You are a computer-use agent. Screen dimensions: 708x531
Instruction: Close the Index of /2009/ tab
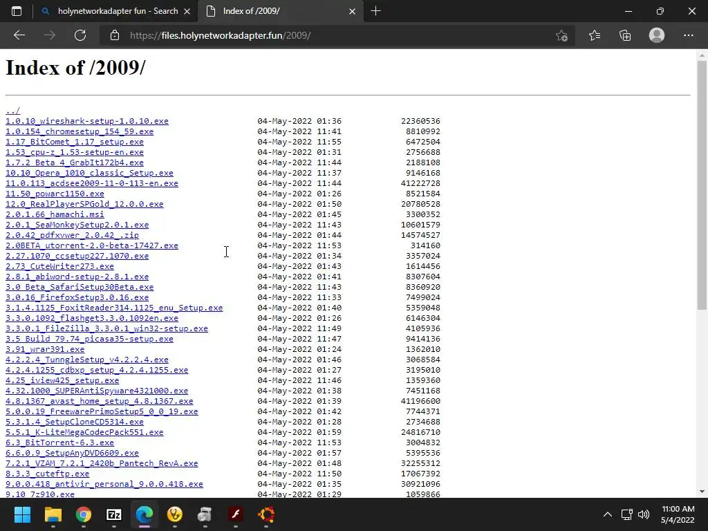[x=352, y=11]
